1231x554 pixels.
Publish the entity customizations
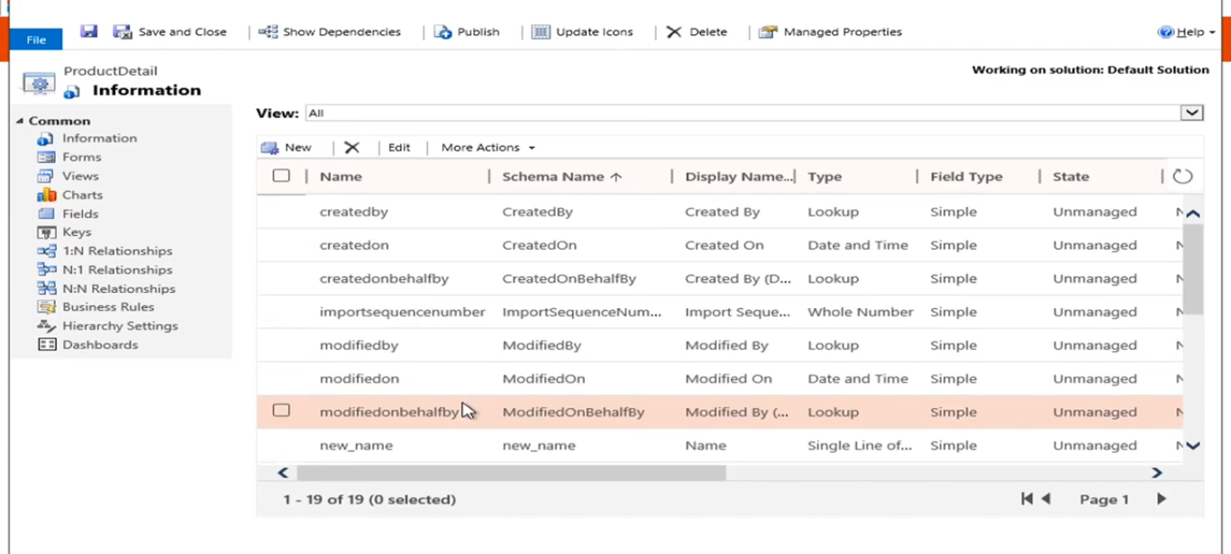pyautogui.click(x=466, y=32)
